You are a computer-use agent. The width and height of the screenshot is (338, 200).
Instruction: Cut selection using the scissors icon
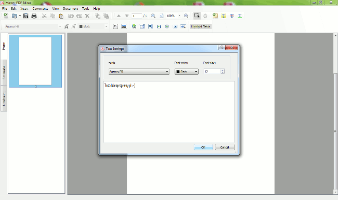(44, 16)
